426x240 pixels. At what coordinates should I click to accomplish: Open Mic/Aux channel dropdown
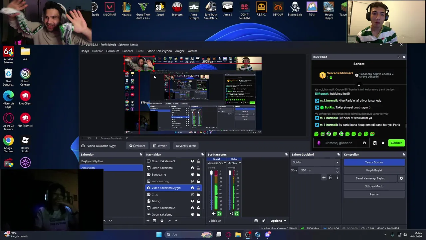pos(240,163)
